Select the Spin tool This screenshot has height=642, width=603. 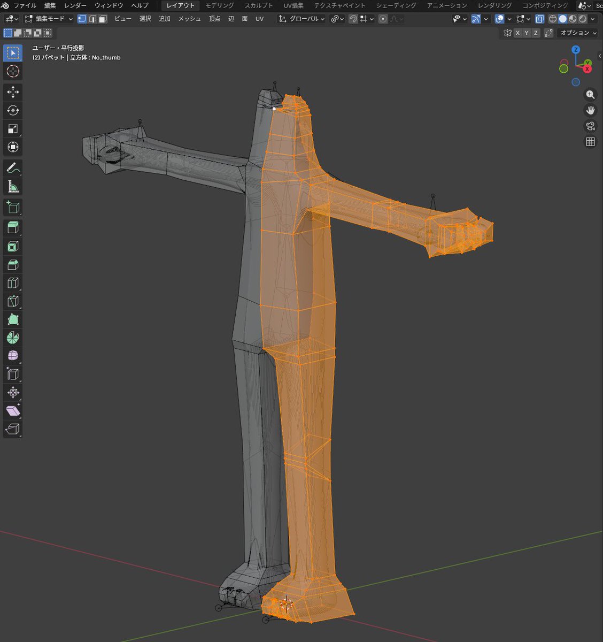click(13, 338)
